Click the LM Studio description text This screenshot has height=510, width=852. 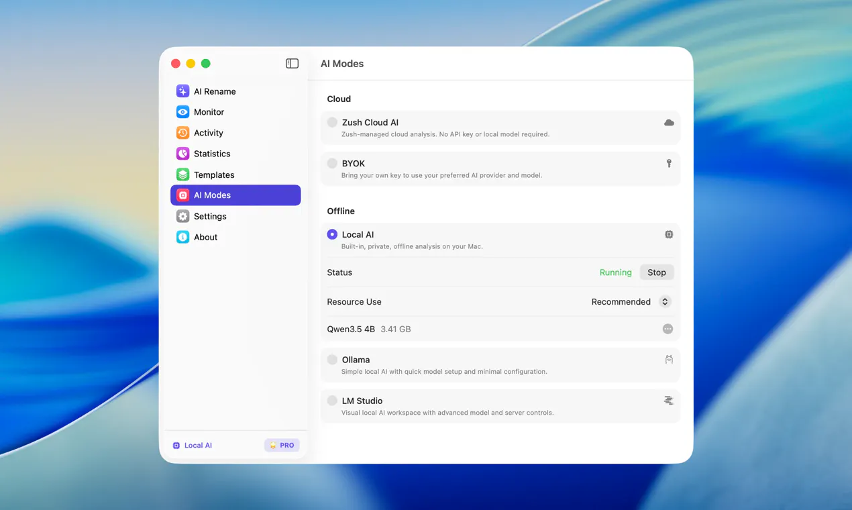(x=447, y=413)
